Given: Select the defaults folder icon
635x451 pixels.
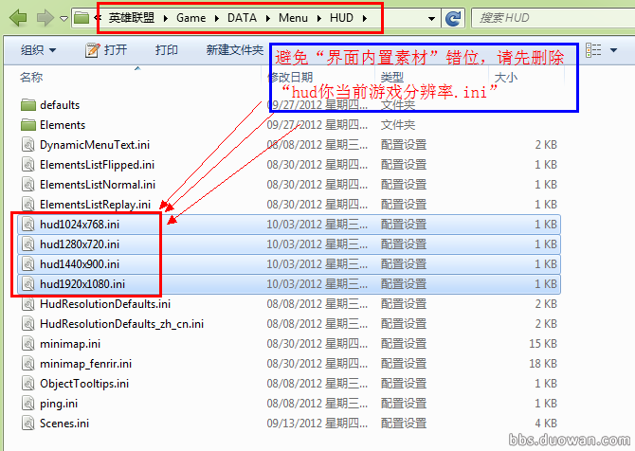Looking at the screenshot, I should [27, 105].
